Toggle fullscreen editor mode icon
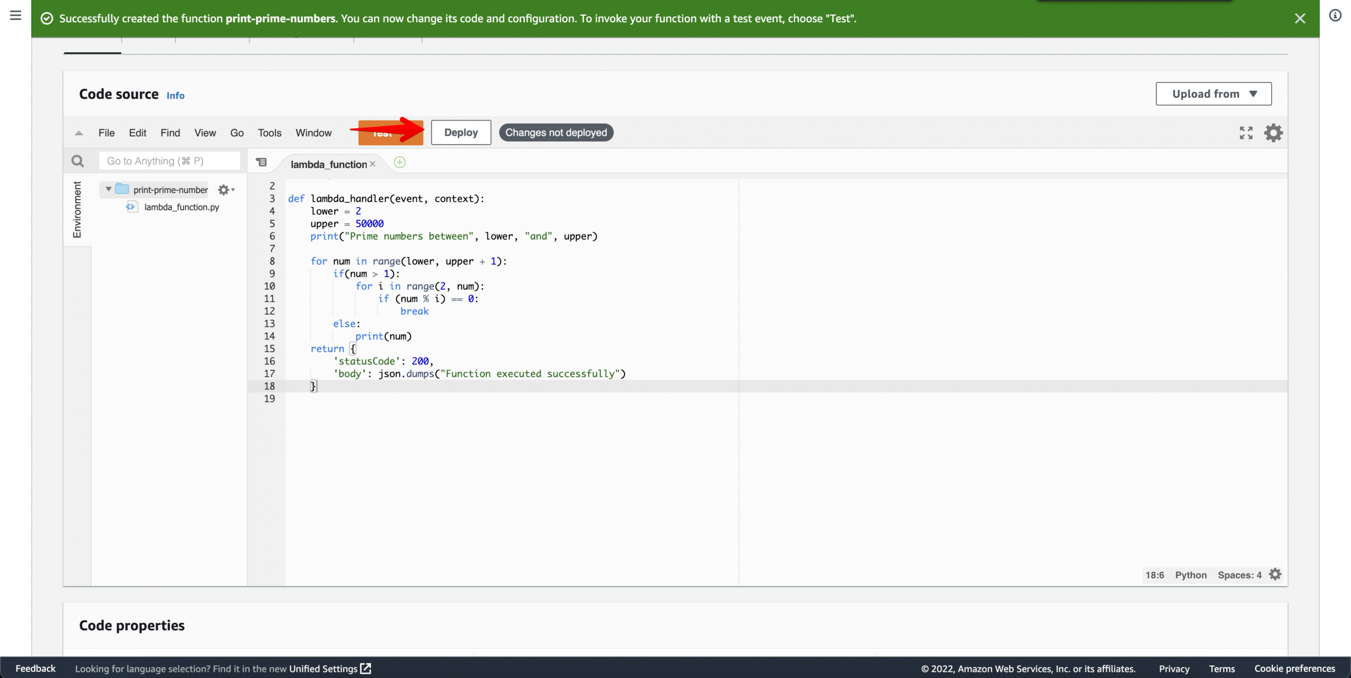Image resolution: width=1351 pixels, height=678 pixels. pos(1246,133)
